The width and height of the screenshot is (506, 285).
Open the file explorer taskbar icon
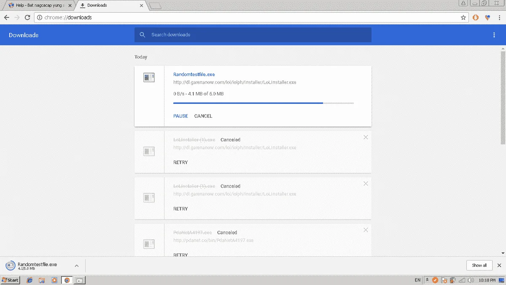(42, 280)
